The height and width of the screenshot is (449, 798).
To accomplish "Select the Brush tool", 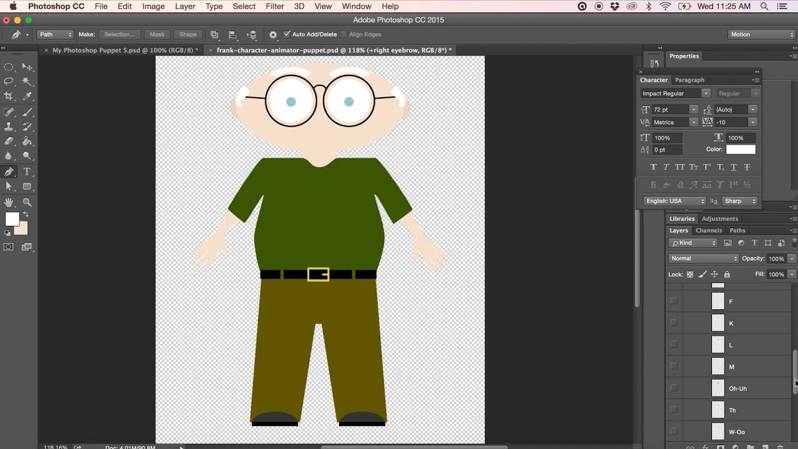I will tap(27, 112).
